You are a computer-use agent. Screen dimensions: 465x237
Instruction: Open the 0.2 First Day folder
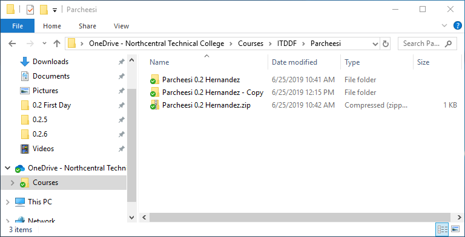pos(51,105)
